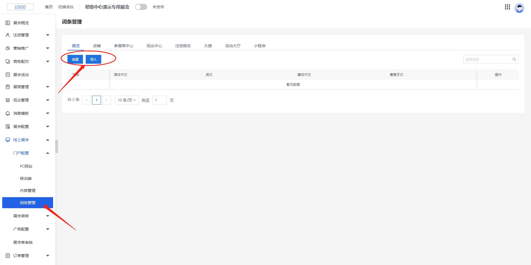Click the 创建 button
Screen dimensions: 531x265
pyautogui.click(x=75, y=59)
